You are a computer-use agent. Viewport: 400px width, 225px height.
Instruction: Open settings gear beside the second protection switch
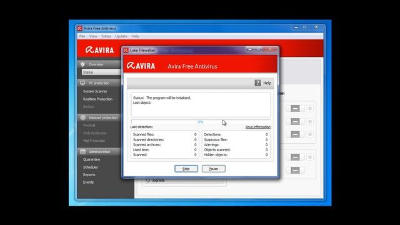310,121
